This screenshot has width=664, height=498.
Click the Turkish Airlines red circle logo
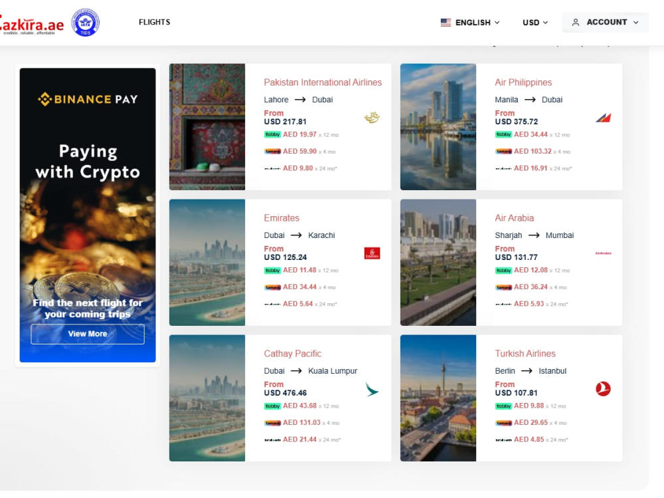coord(603,388)
